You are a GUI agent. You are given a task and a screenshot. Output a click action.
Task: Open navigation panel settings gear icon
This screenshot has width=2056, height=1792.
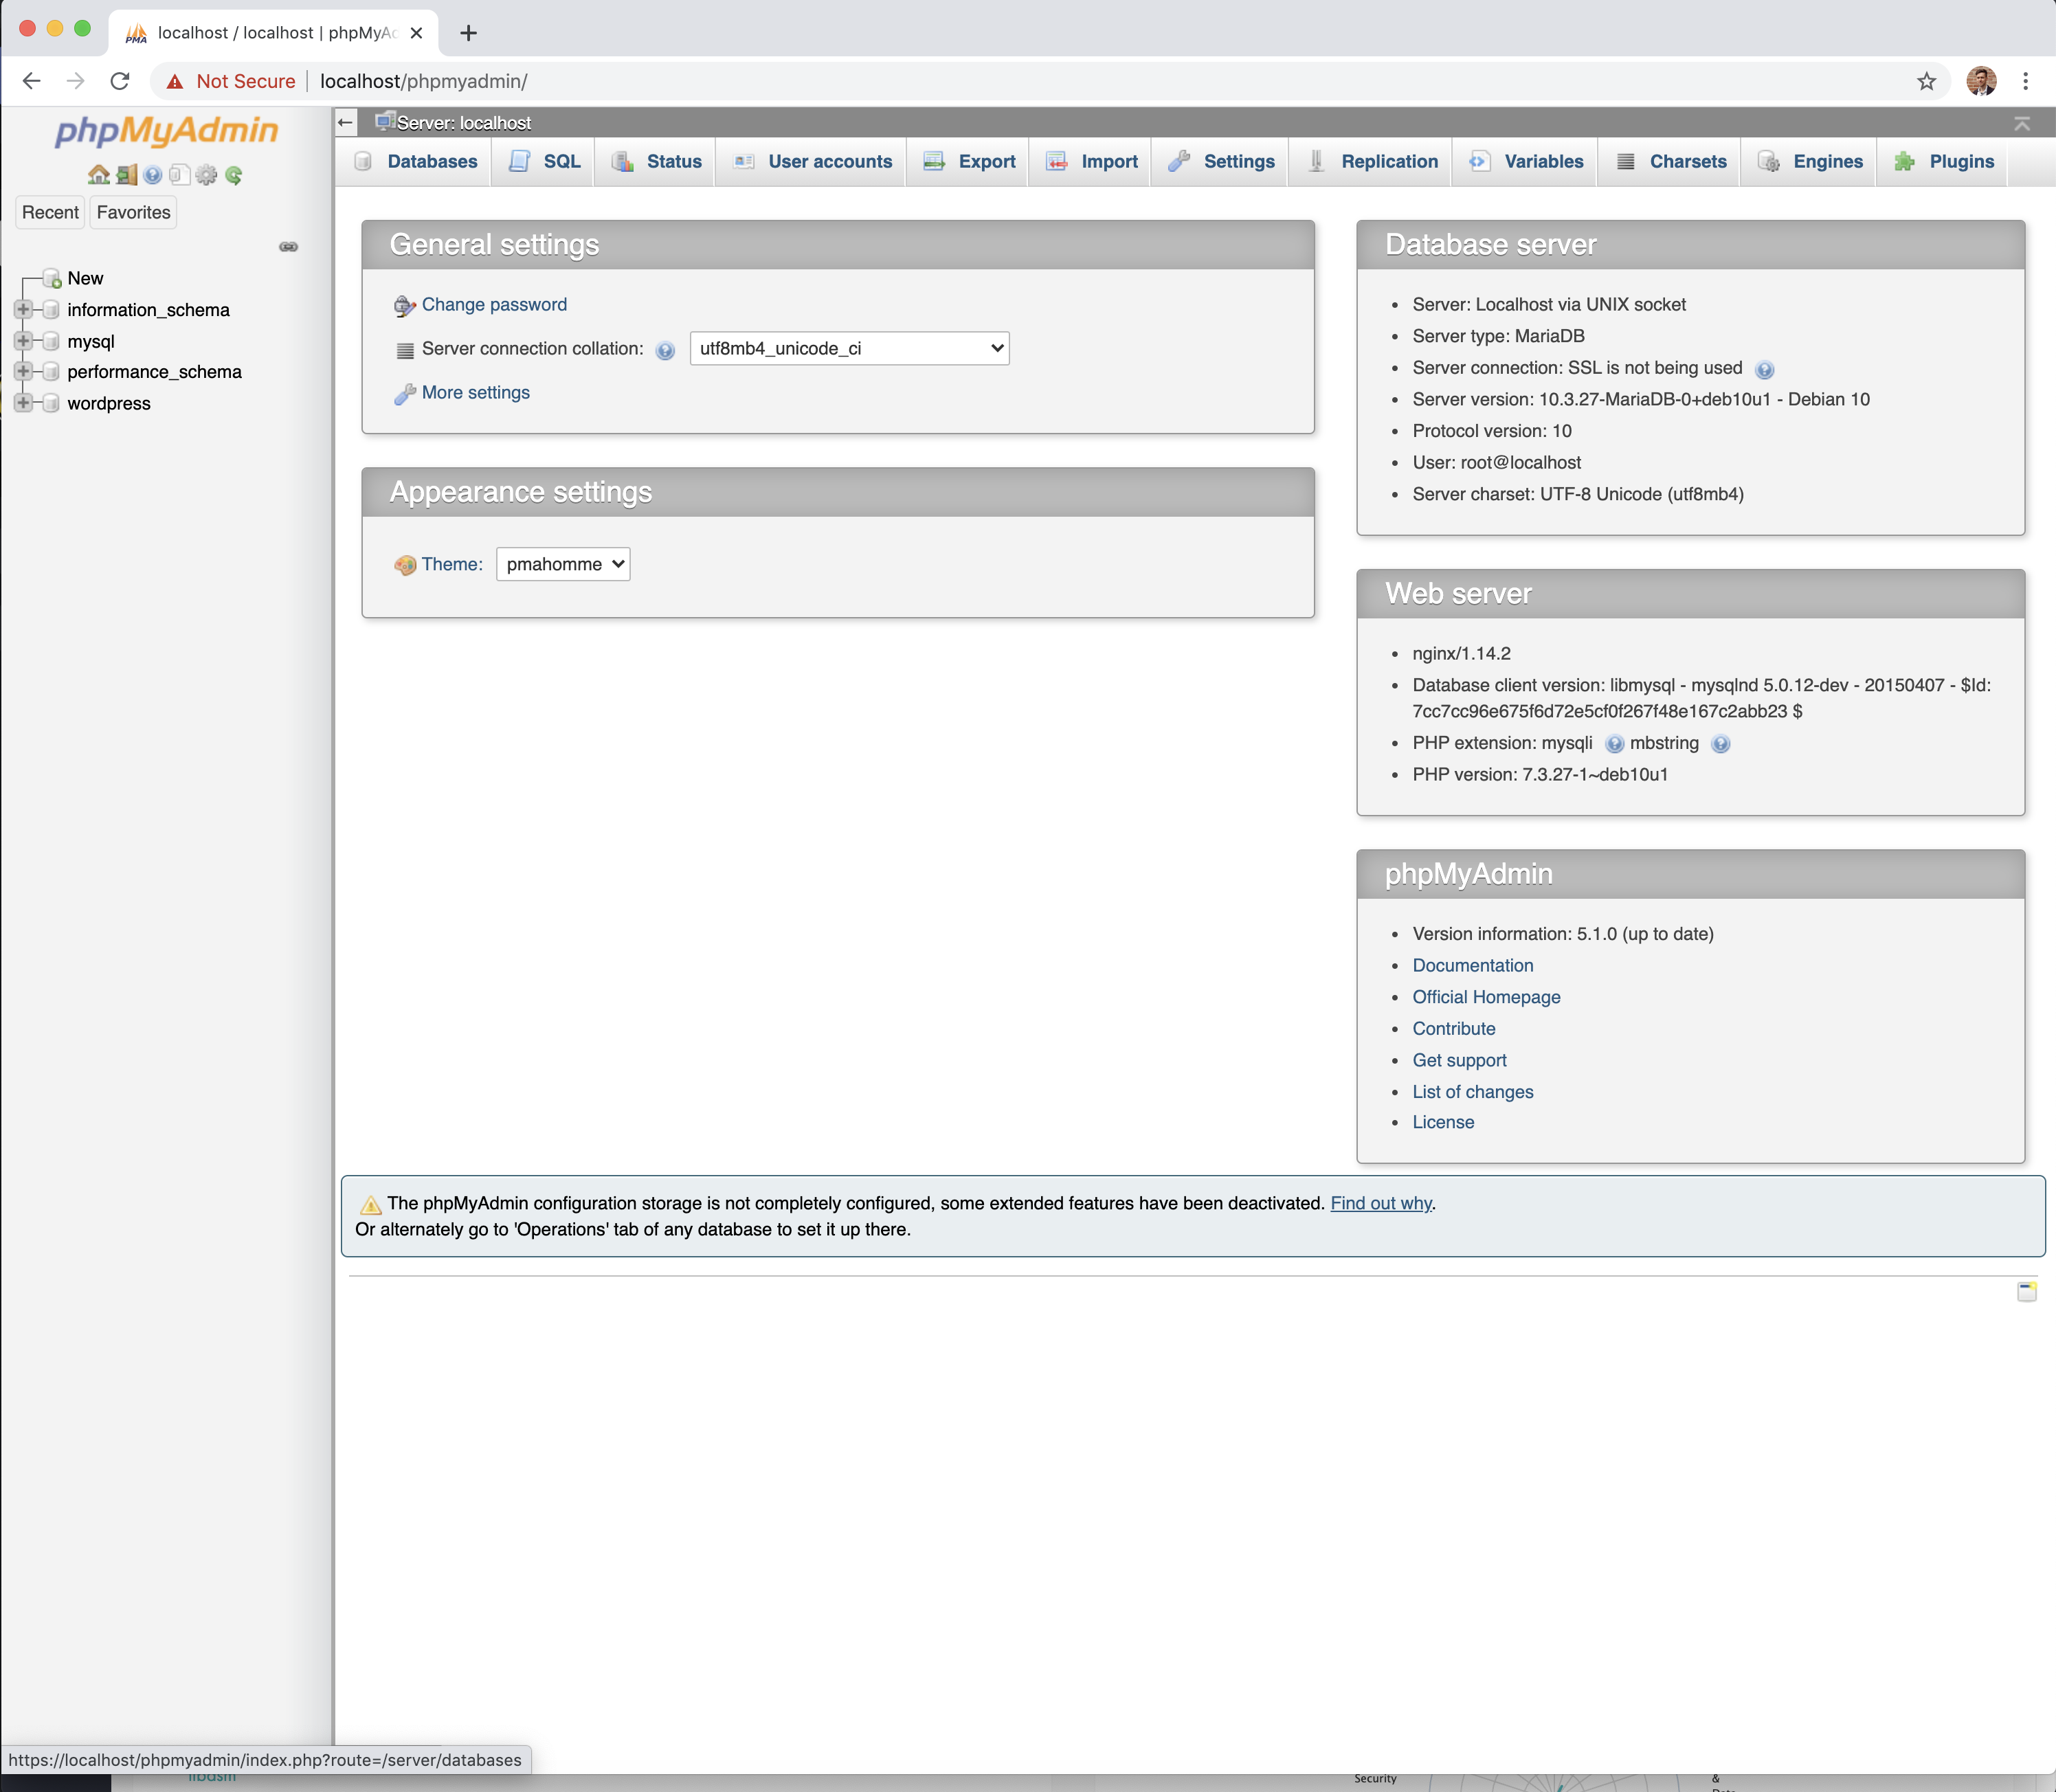point(206,175)
